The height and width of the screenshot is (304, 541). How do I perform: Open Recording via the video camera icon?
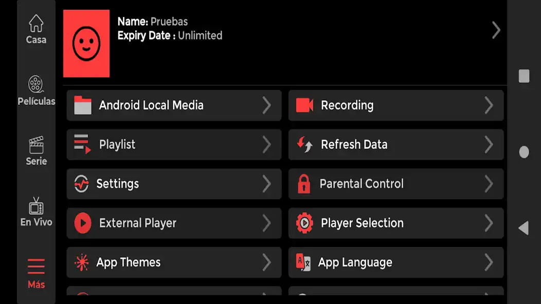coord(304,105)
